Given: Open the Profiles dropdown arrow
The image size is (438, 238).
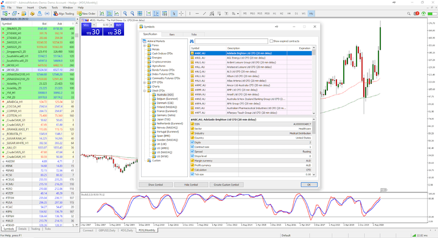Looking at the screenshot, I should [x=18, y=13].
